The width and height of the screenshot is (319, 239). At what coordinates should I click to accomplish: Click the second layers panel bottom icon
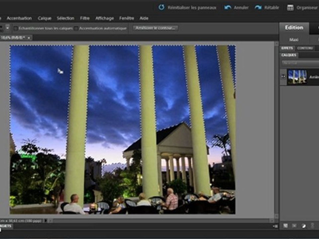(294, 226)
